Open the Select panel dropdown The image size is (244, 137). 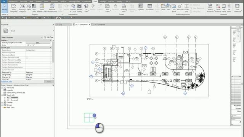click(5, 14)
